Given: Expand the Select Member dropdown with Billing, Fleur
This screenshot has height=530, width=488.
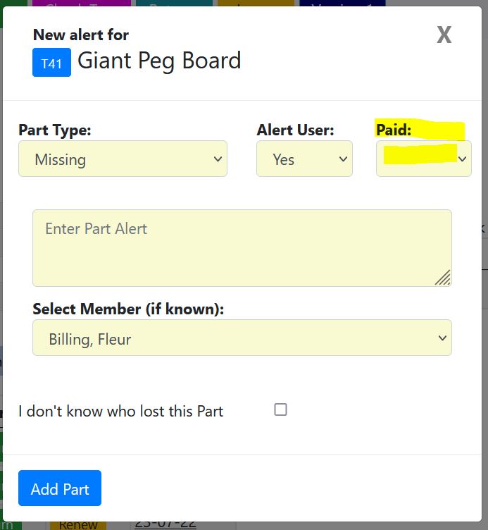Looking at the screenshot, I should (x=242, y=338).
